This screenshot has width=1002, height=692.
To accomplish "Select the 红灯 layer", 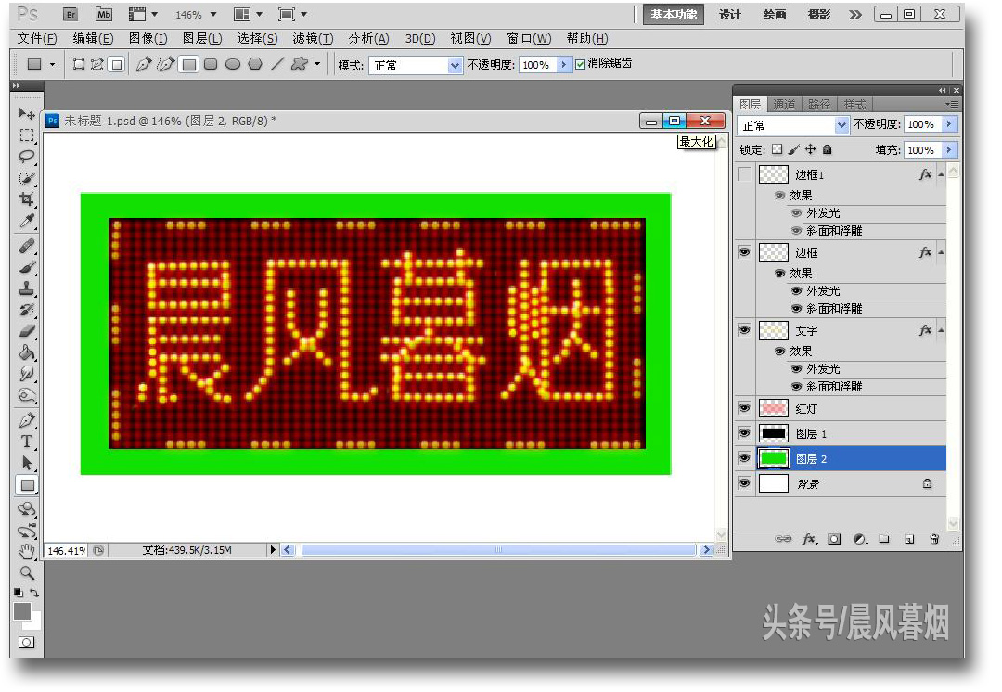I will click(x=805, y=408).
